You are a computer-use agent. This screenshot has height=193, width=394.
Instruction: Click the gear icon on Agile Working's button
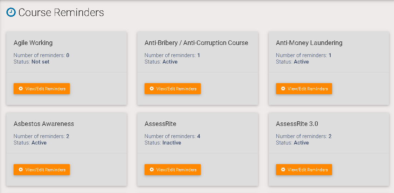pos(20,88)
